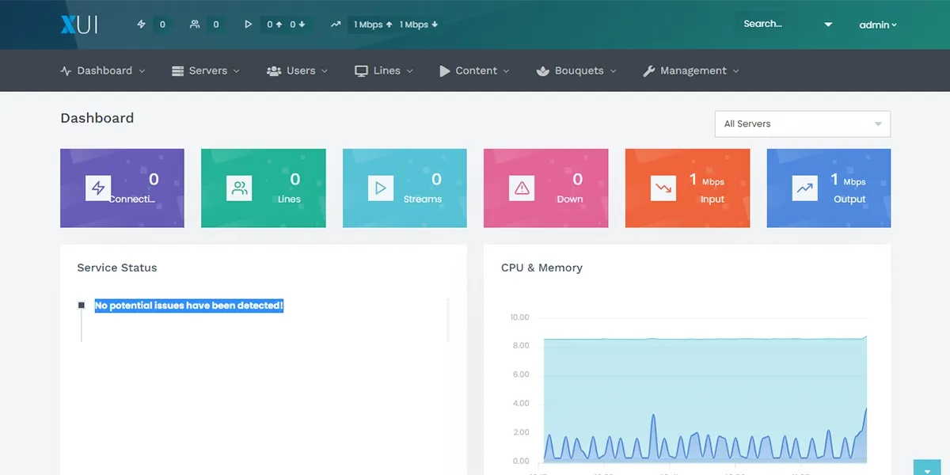Click the users icon in the top status bar
Image resolution: width=950 pixels, height=475 pixels.
click(x=195, y=25)
